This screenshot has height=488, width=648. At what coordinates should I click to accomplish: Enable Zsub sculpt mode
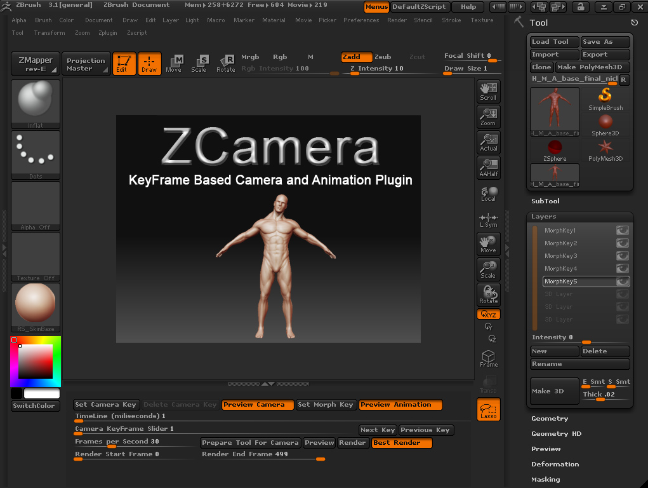pos(383,57)
